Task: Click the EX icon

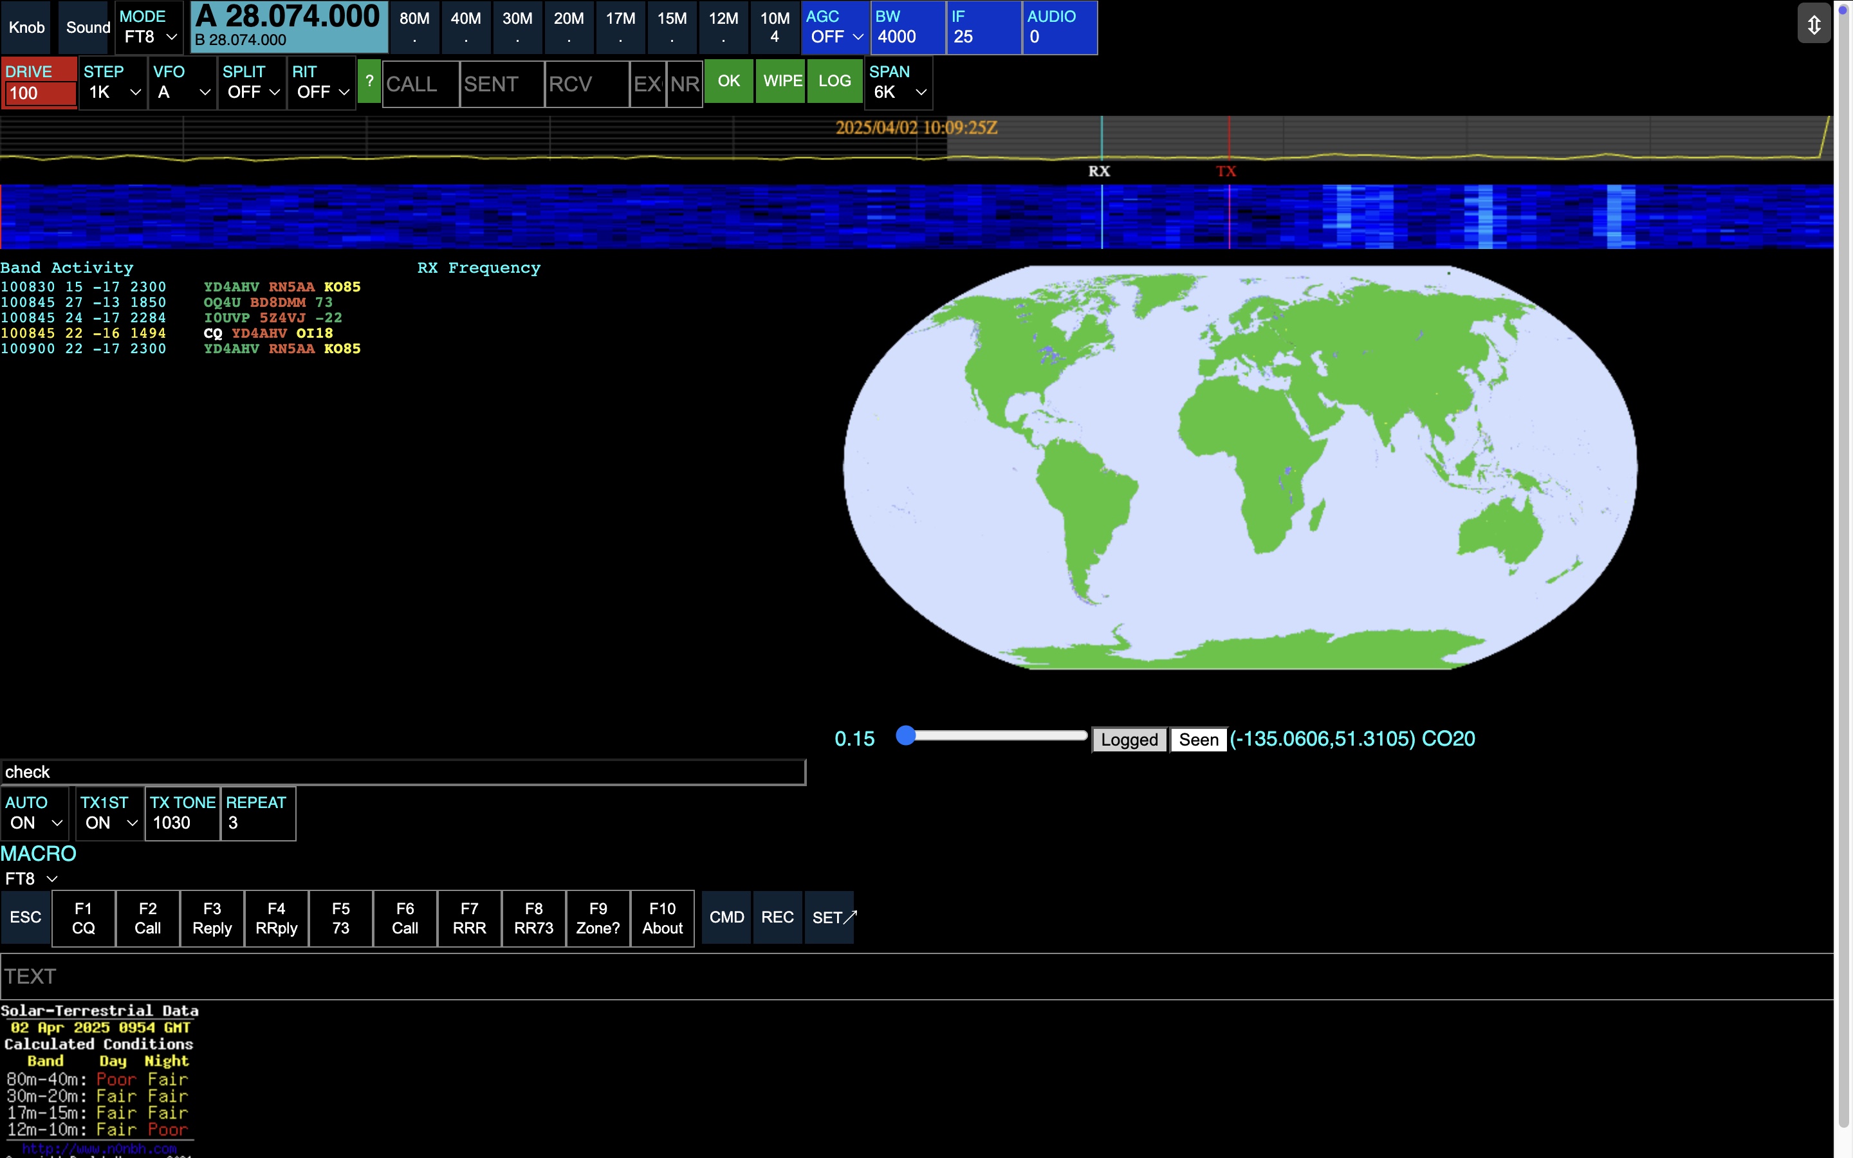Action: click(648, 84)
